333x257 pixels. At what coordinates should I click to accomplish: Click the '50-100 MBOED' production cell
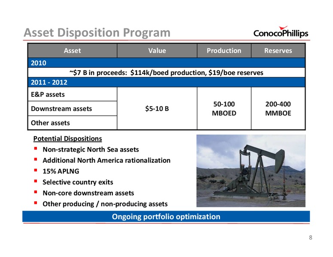224,108
